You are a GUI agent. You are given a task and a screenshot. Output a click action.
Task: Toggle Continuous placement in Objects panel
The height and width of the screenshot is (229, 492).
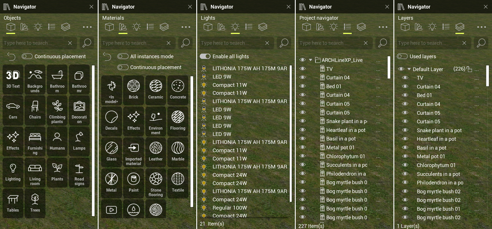click(x=27, y=56)
